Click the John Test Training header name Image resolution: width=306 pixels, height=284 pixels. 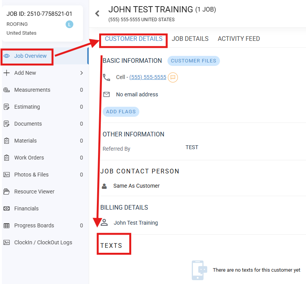(x=150, y=10)
